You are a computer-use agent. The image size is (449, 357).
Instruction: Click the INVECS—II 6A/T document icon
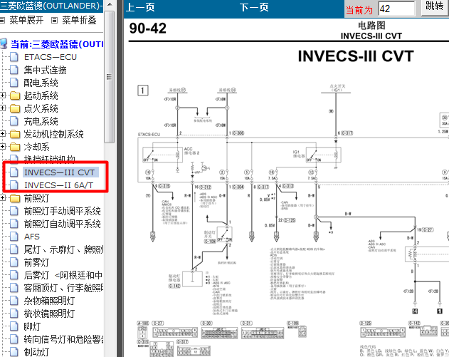tap(14, 185)
